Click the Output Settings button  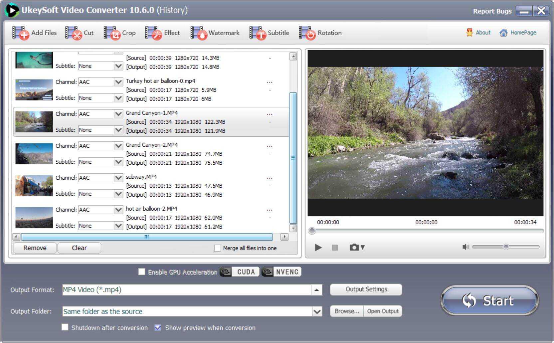point(366,289)
